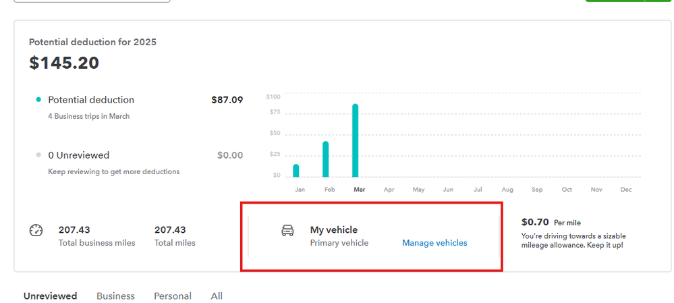Click the speedometer icon beside total business miles
The height and width of the screenshot is (303, 674).
(x=36, y=230)
